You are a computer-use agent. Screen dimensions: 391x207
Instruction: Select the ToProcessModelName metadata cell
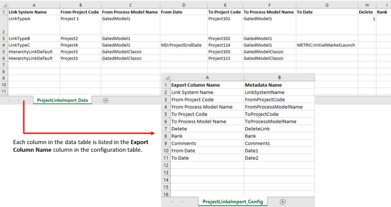(279, 121)
